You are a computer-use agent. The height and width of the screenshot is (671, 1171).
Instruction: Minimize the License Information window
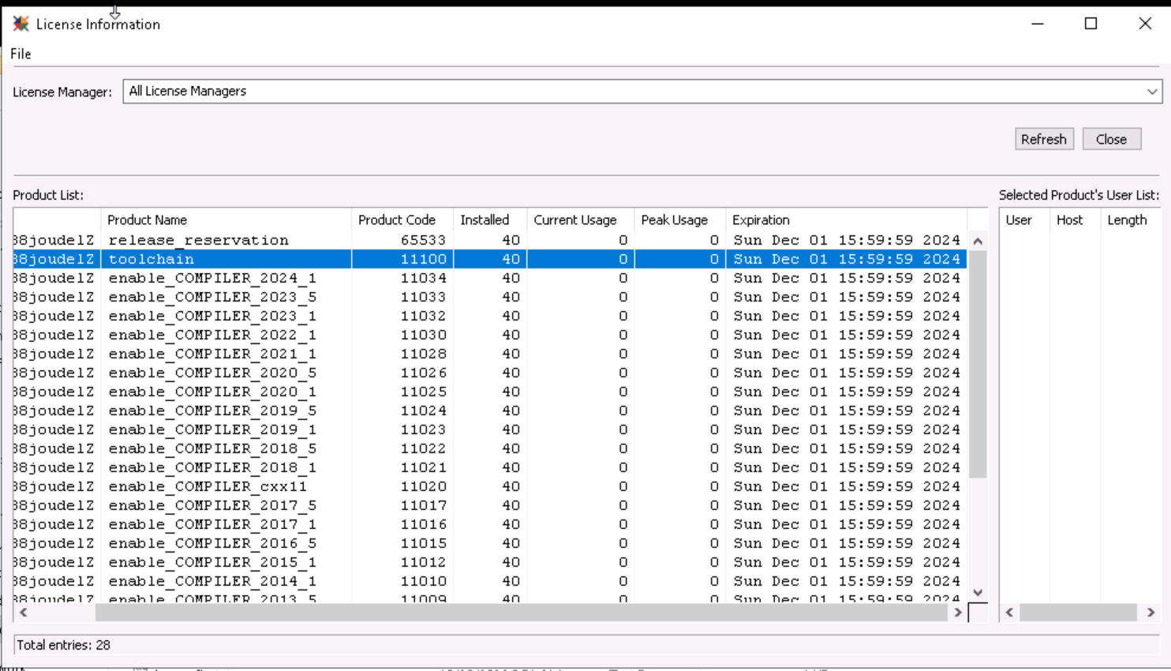(1038, 24)
